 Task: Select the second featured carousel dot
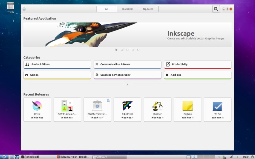coord(122,50)
